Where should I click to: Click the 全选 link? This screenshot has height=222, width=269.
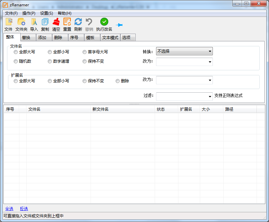point(9,209)
